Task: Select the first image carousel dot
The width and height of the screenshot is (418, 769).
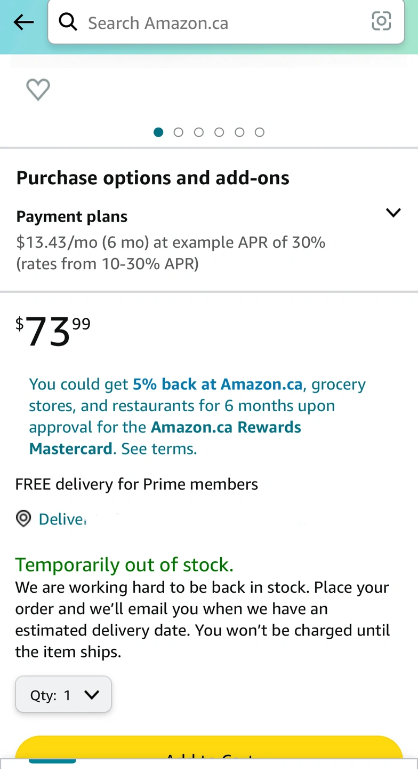Action: point(158,132)
